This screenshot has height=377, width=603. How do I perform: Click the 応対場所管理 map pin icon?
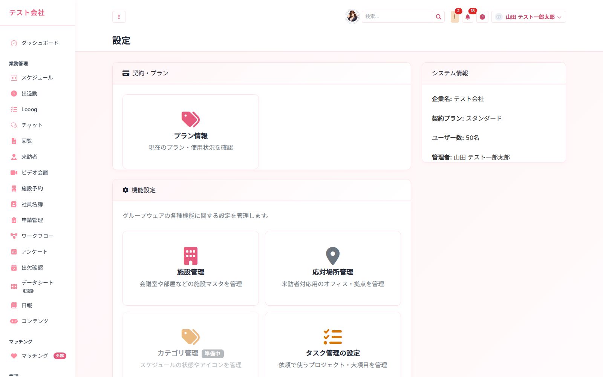tap(333, 256)
